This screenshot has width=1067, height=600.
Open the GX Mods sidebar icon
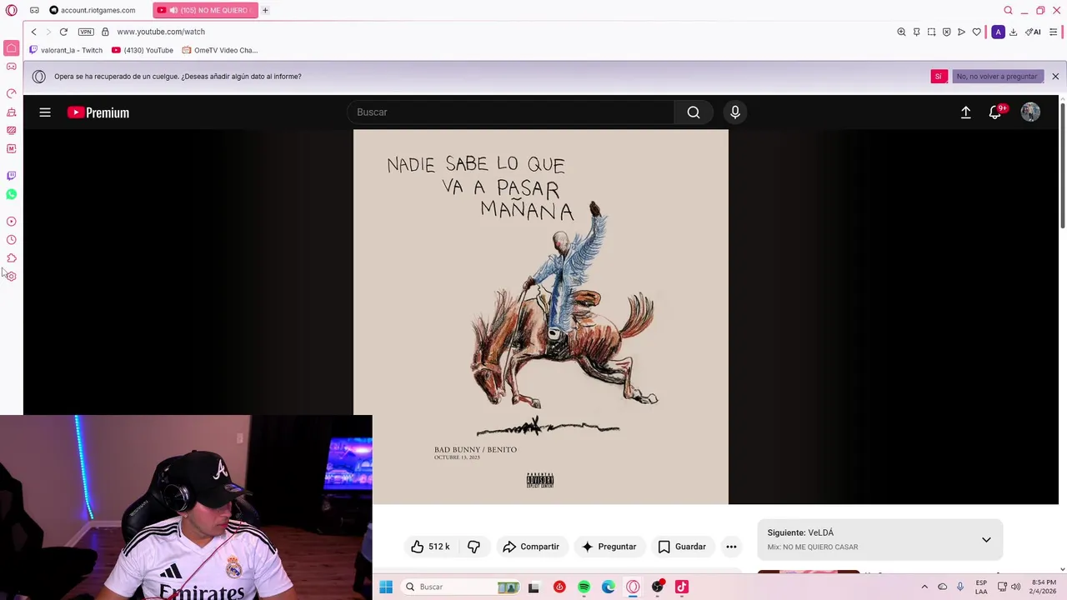(x=11, y=130)
